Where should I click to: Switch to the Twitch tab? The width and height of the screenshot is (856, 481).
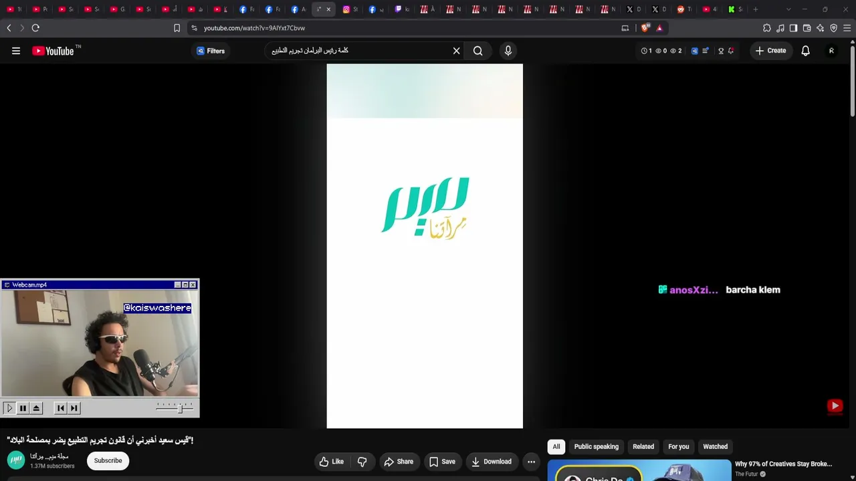401,9
